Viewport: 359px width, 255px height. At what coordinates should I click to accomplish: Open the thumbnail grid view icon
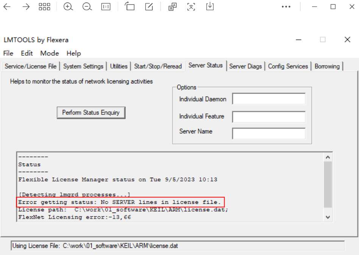click(44, 7)
